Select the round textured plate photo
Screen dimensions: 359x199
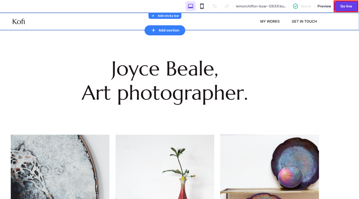pos(60,167)
